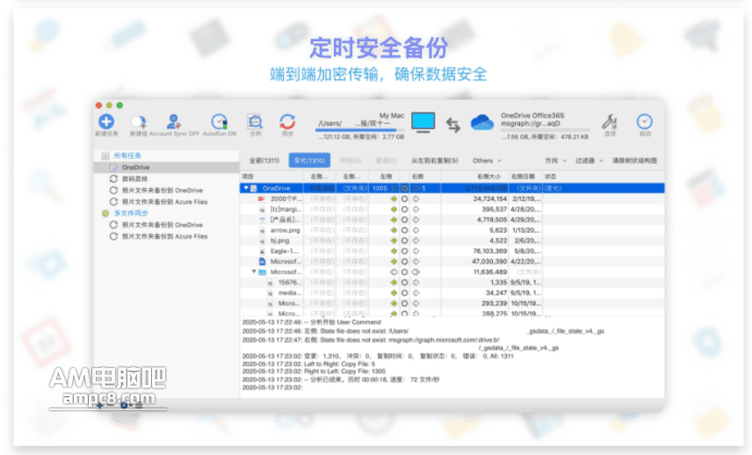Click the My Mac monitor icon
The image size is (752, 455).
pyautogui.click(x=423, y=122)
